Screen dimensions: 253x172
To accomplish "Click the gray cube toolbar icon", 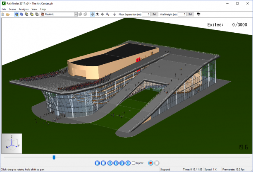I will click(26, 15).
